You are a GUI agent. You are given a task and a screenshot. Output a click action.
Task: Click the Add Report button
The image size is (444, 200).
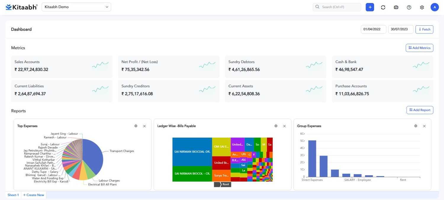[x=419, y=110]
